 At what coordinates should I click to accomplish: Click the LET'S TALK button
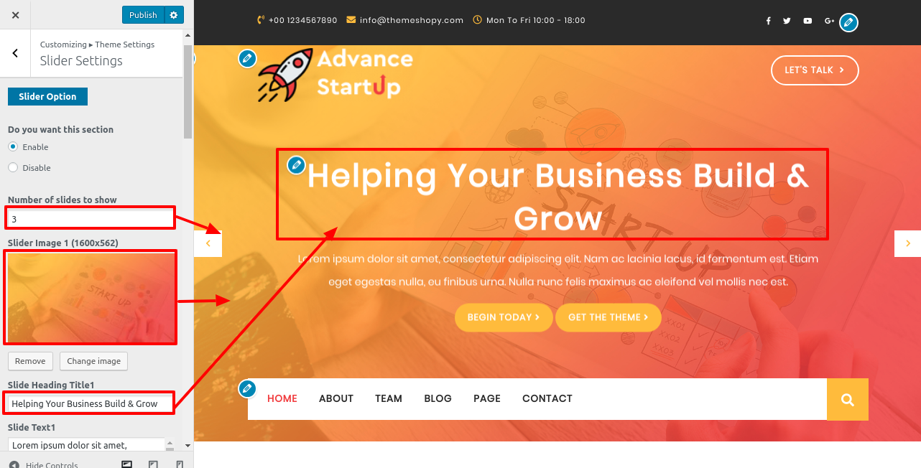tap(815, 70)
